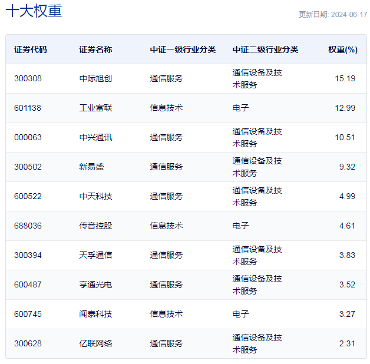Click the 中证二级行业分类 column header

[265, 49]
